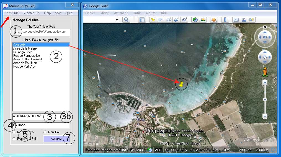Click the Google Earth search input box
The height and width of the screenshot is (157, 281).
(99, 20)
